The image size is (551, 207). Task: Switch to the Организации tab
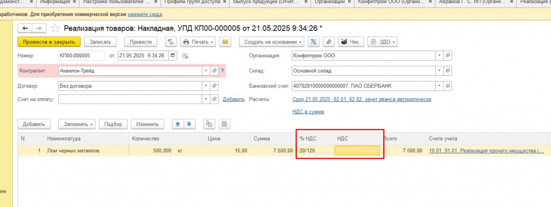point(329,2)
